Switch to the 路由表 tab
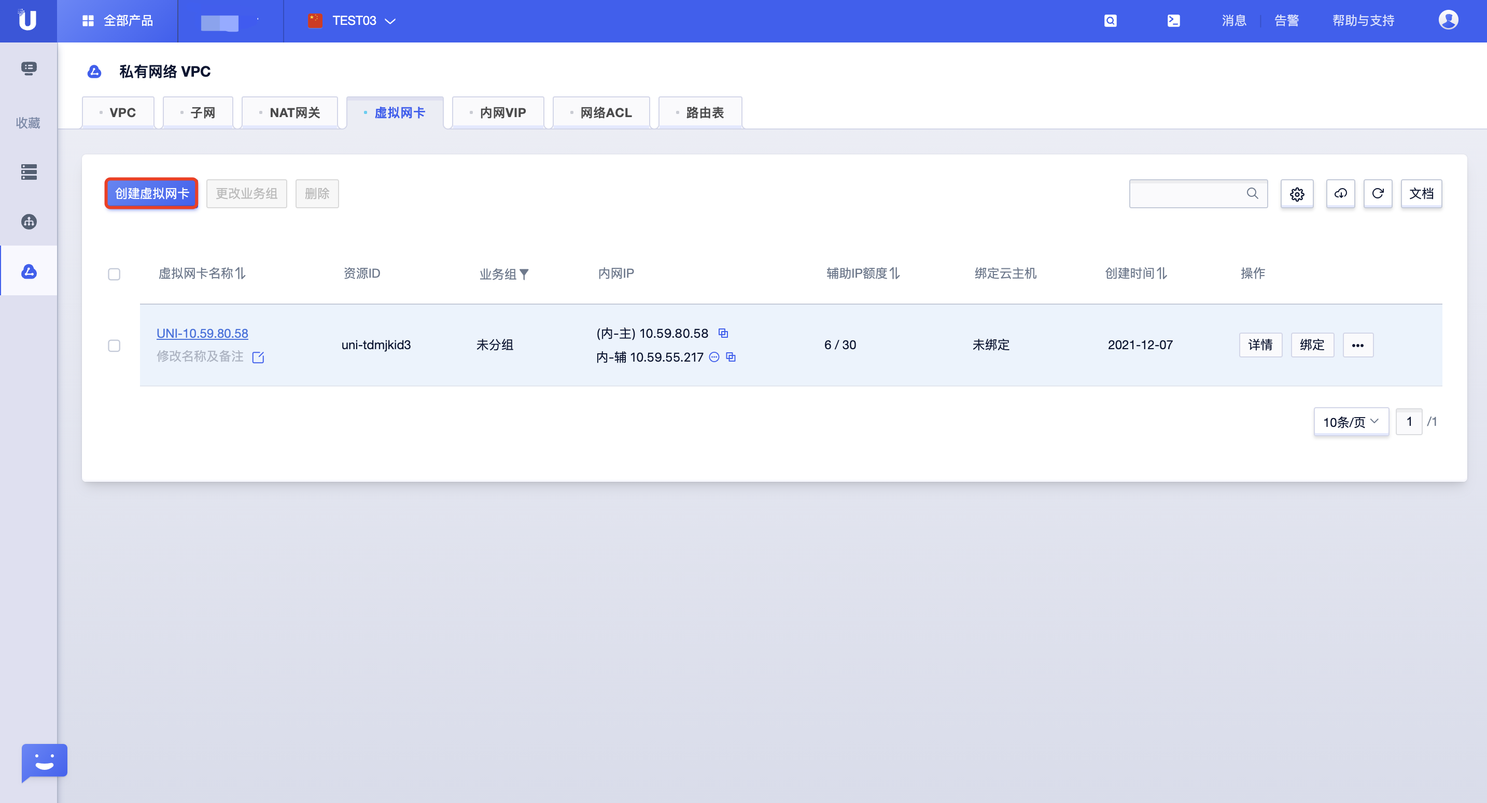 click(700, 112)
